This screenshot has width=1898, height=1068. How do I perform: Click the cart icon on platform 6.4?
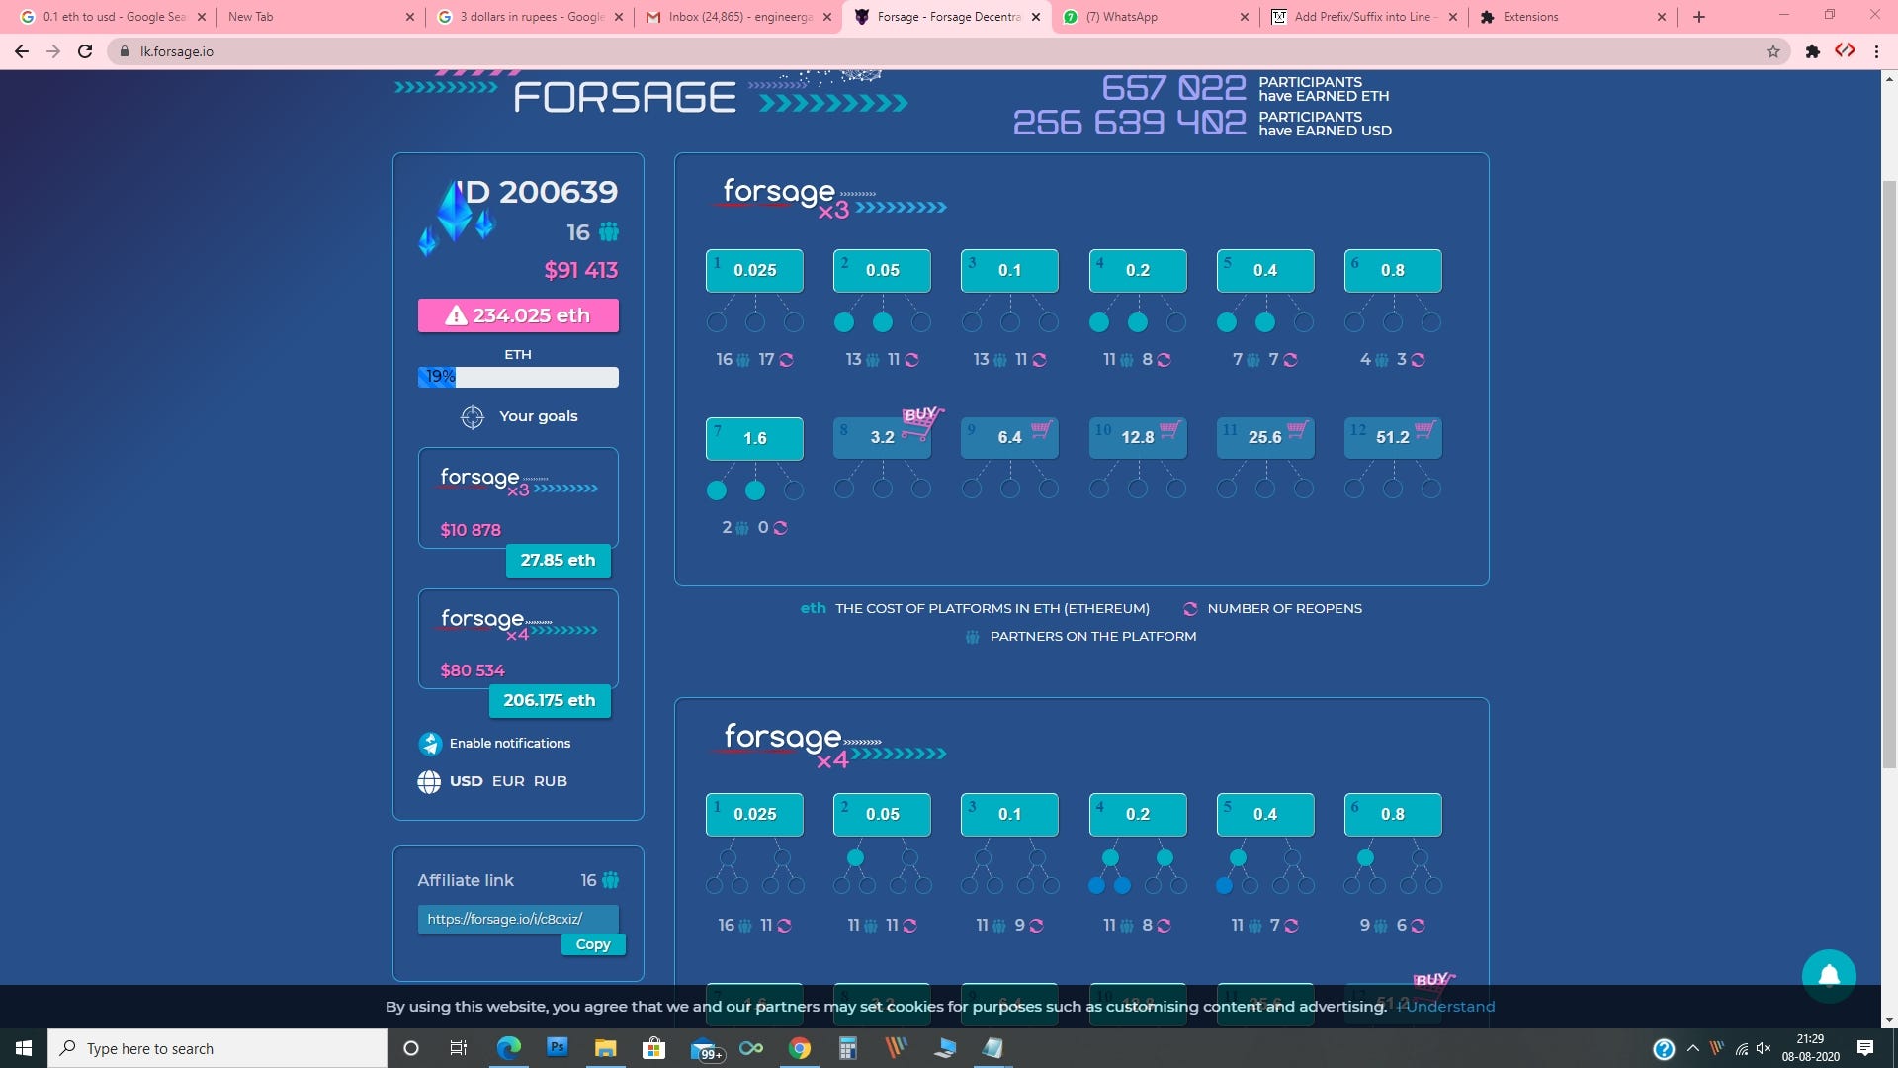[x=1040, y=429]
